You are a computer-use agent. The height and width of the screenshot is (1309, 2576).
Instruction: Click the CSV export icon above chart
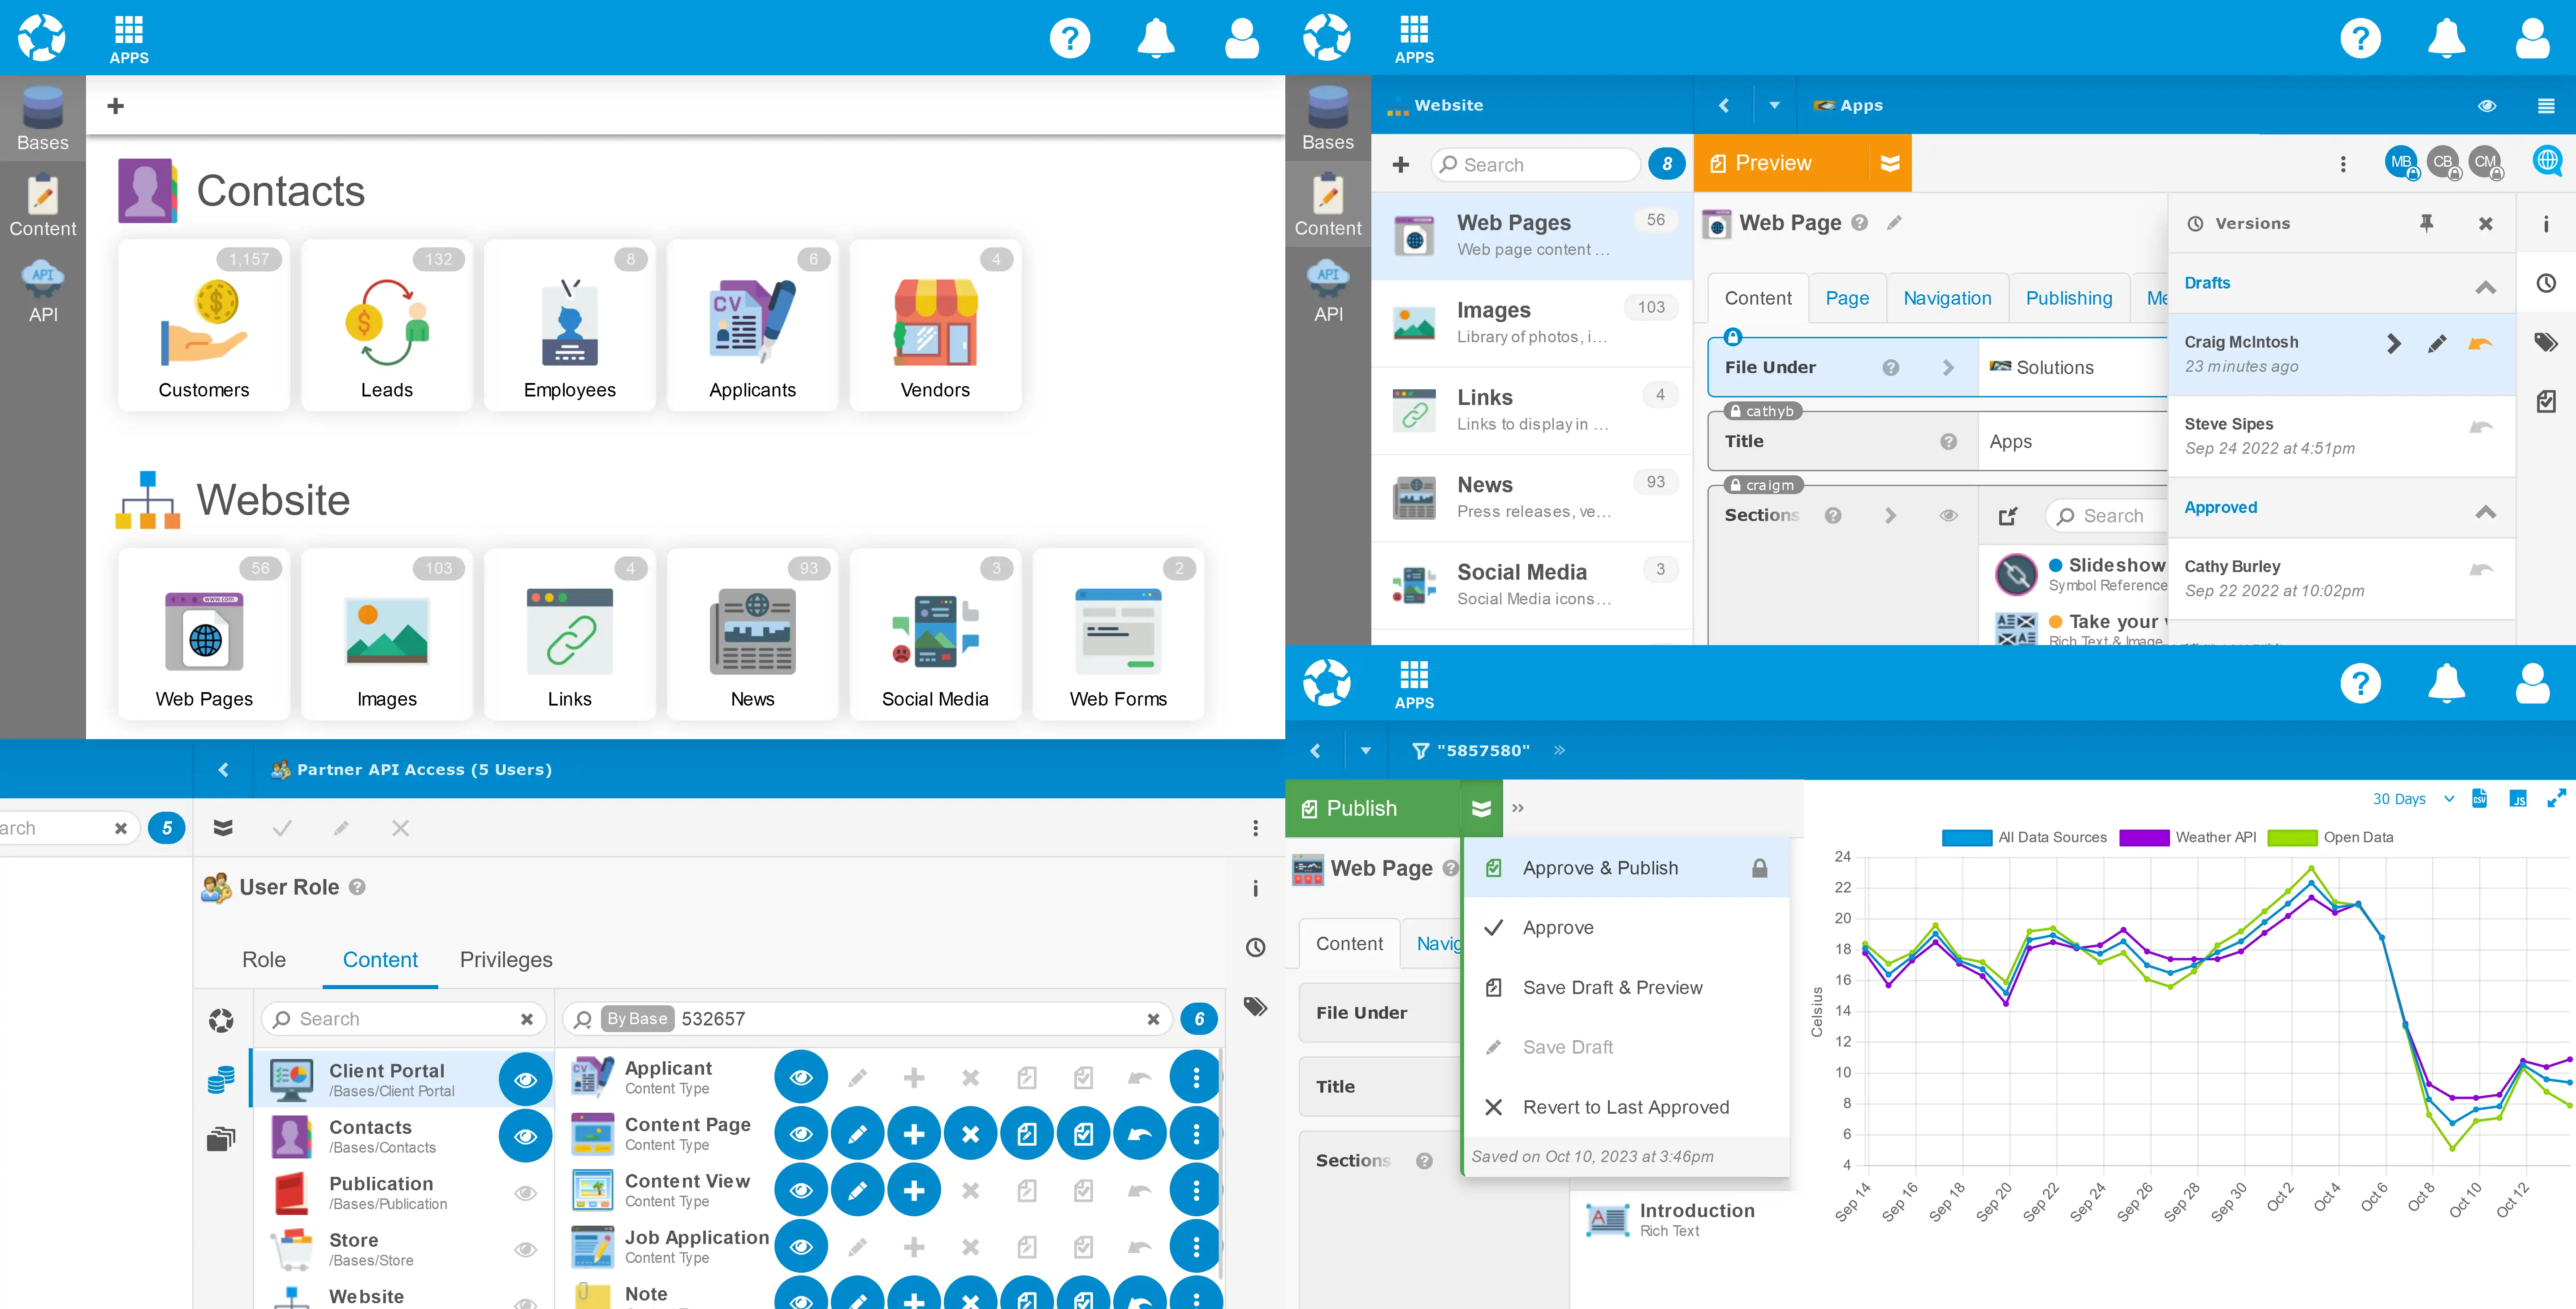pos(2479,797)
